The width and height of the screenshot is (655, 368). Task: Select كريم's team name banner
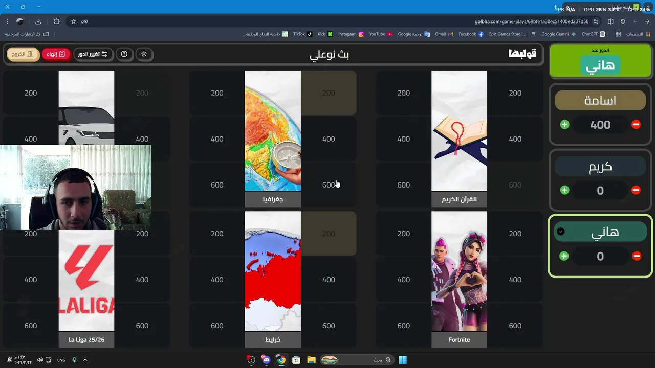tap(600, 167)
